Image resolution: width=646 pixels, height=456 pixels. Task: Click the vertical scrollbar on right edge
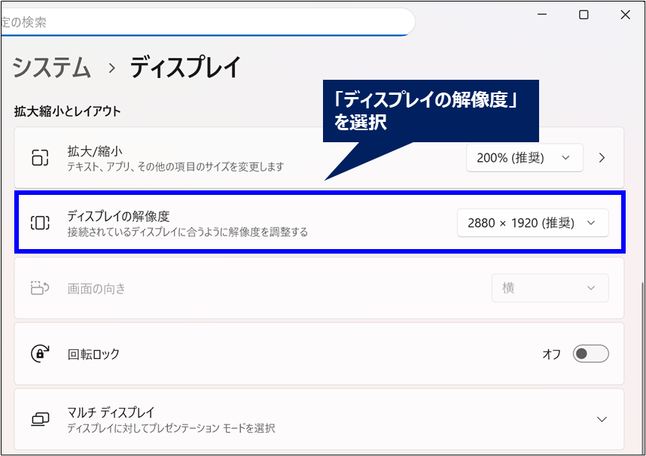point(641,361)
